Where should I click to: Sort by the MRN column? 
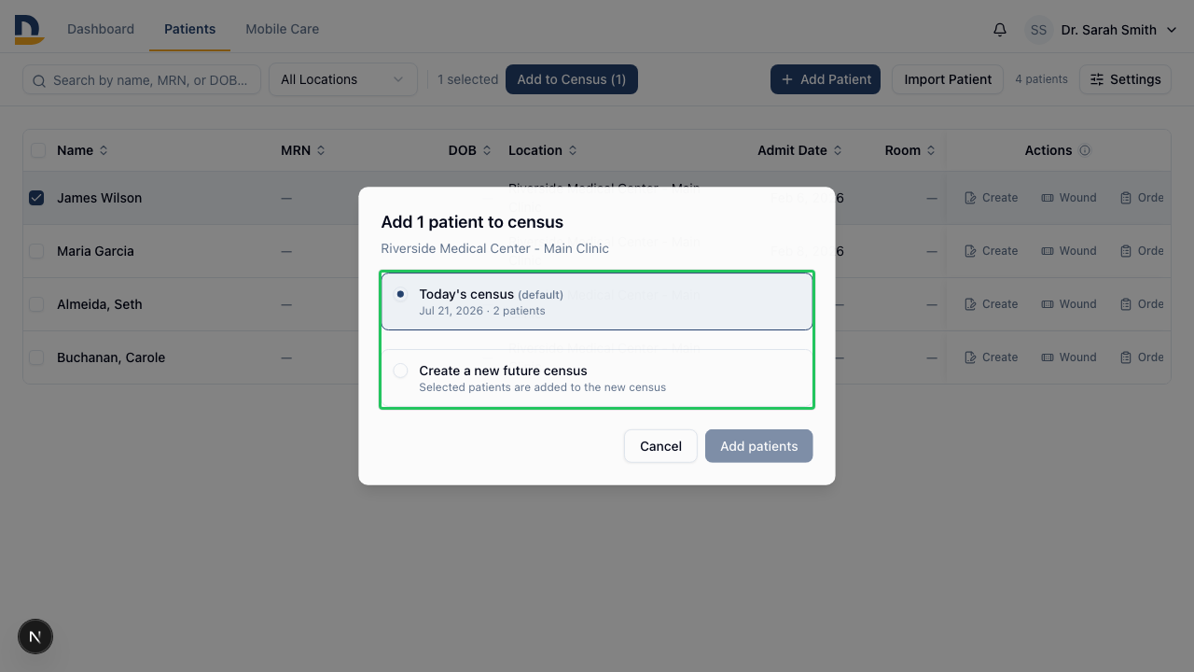coord(303,150)
